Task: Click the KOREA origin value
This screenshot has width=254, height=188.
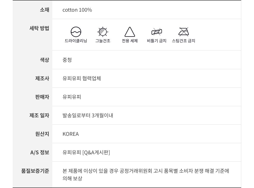Action: pyautogui.click(x=71, y=134)
